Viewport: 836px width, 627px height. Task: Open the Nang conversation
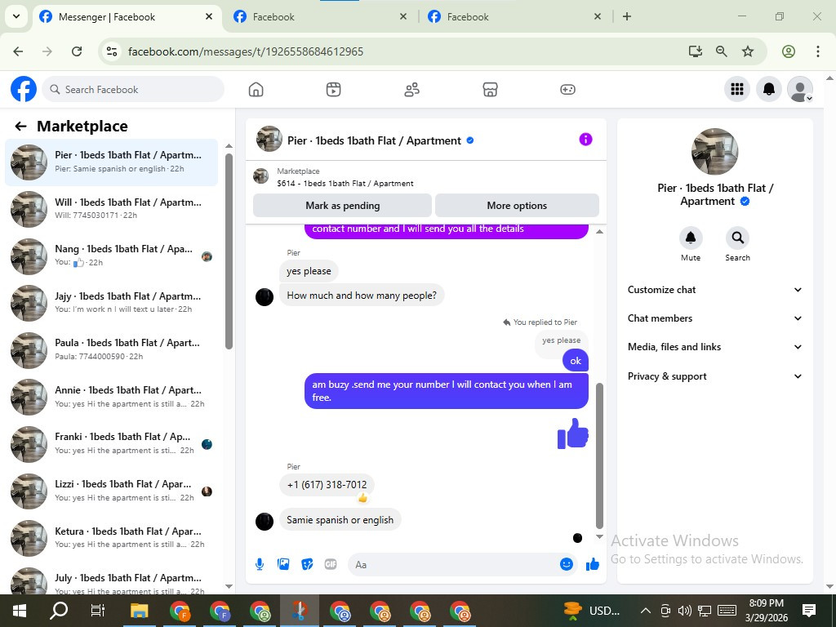(x=111, y=256)
